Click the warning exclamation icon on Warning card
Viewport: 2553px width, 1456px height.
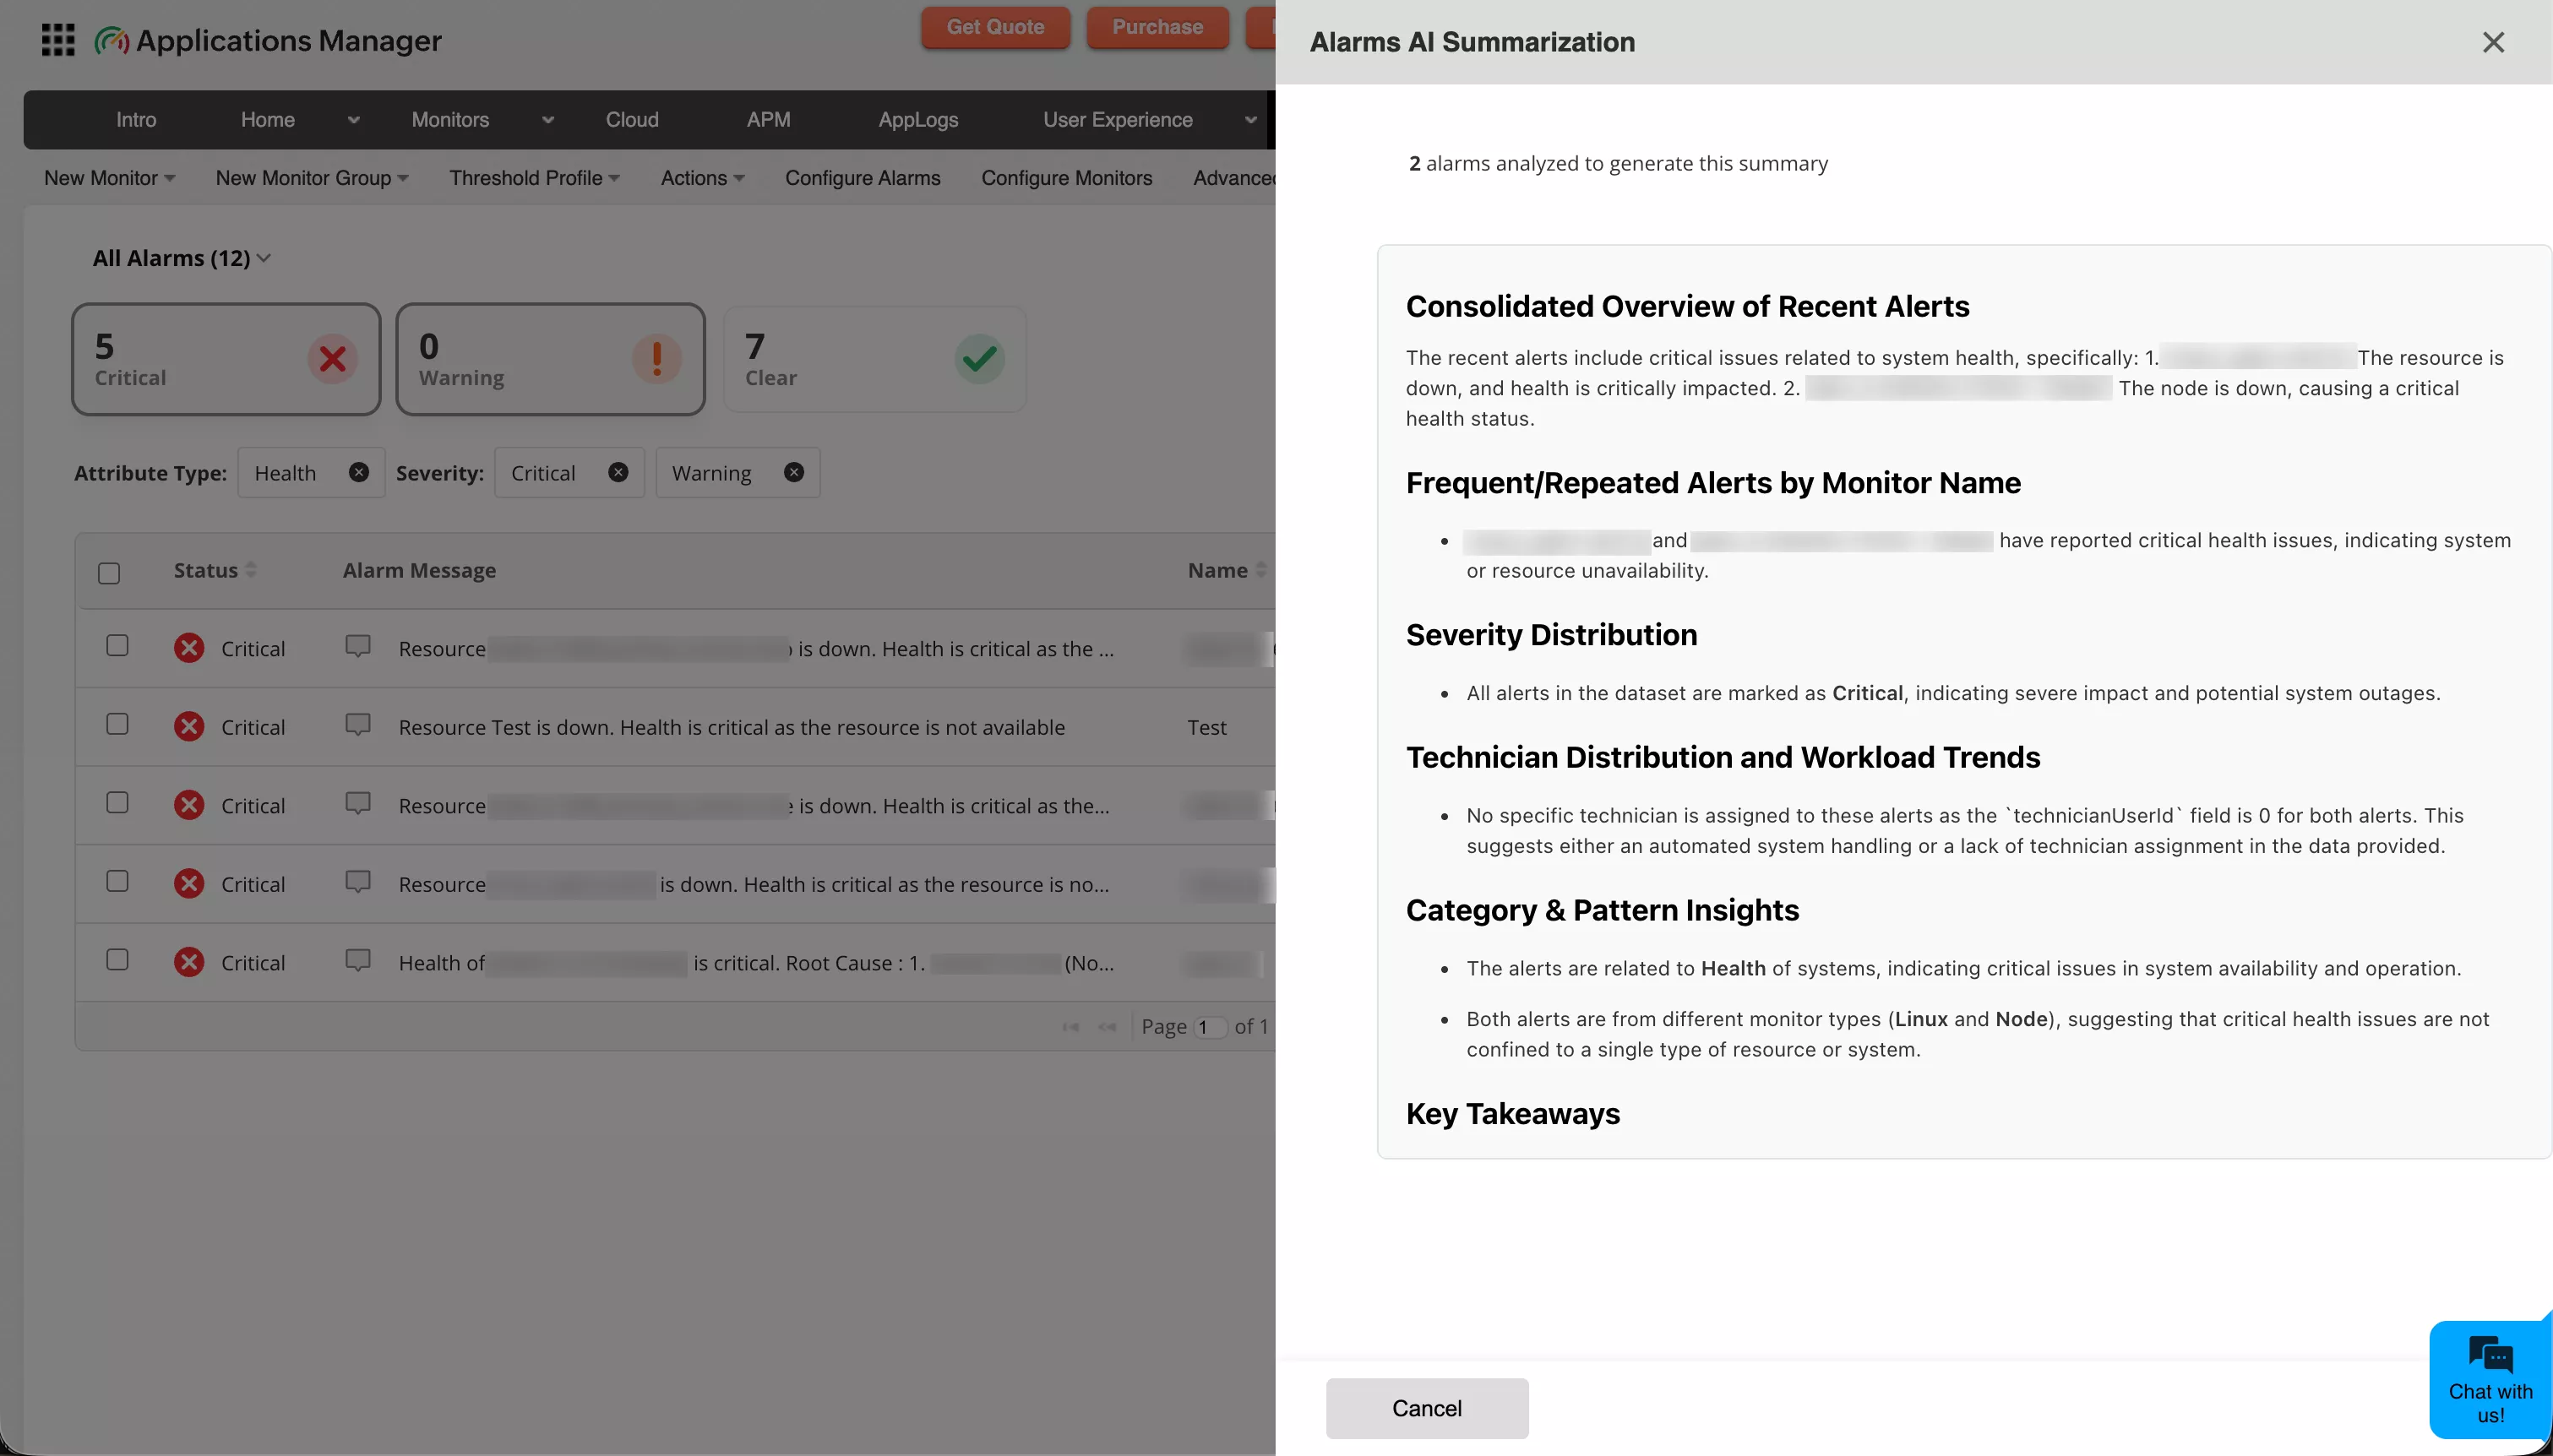(655, 358)
